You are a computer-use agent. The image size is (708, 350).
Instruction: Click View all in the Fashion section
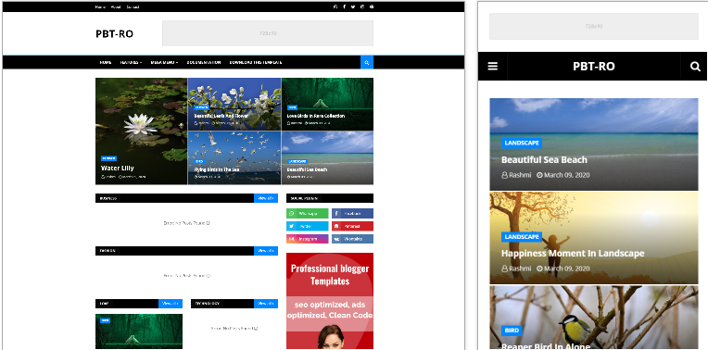(x=266, y=251)
